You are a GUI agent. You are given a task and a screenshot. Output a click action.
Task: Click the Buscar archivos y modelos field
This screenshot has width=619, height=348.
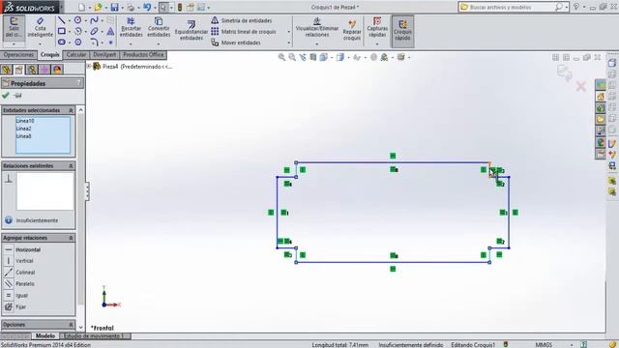coord(512,7)
